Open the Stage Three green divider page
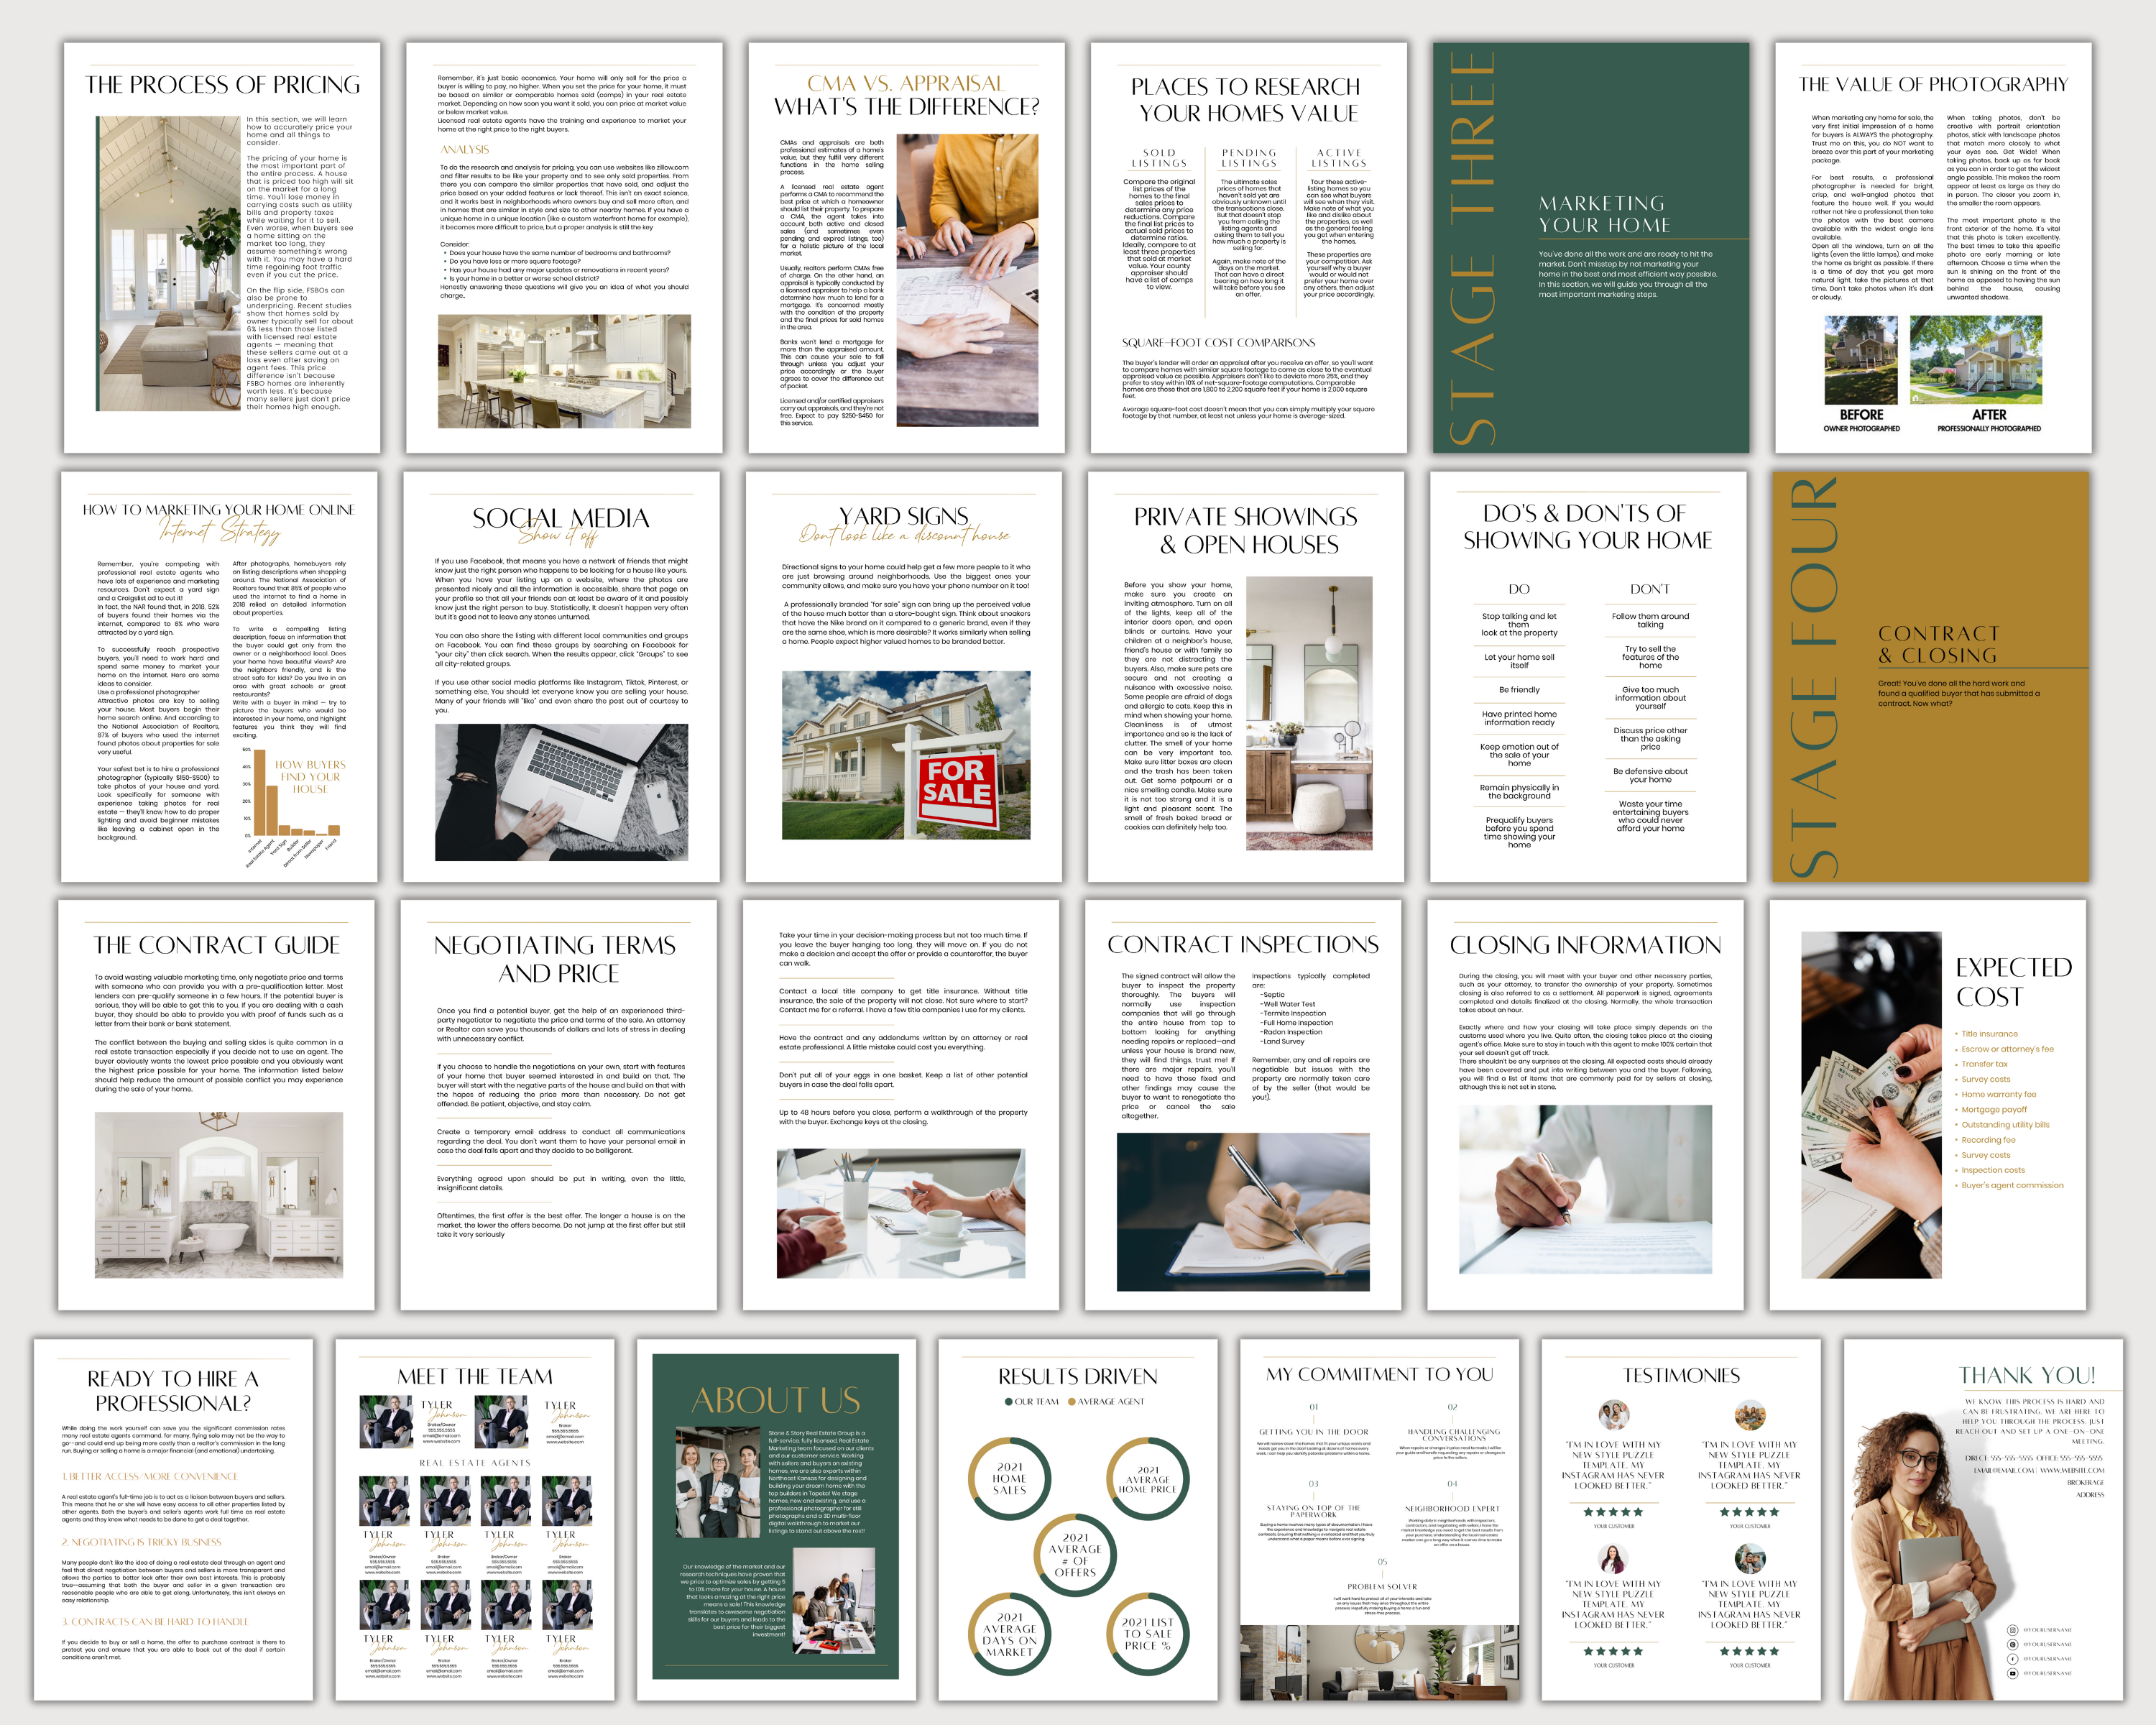Screen dimensions: 2156x1725 click(x=1590, y=248)
